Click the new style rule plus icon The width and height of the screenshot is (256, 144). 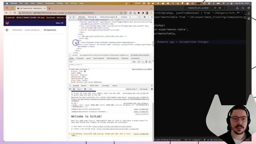tap(143, 62)
